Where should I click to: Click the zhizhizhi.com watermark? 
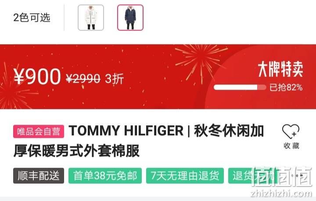pyautogui.click(x=281, y=194)
